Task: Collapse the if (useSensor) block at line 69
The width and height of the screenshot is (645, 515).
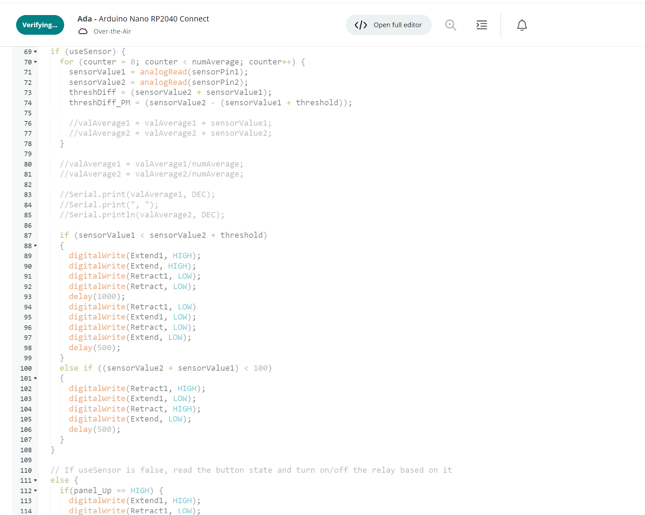Action: [x=35, y=52]
